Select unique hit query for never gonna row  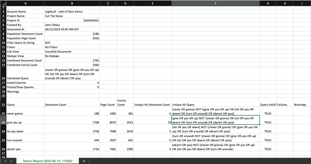(216, 111)
